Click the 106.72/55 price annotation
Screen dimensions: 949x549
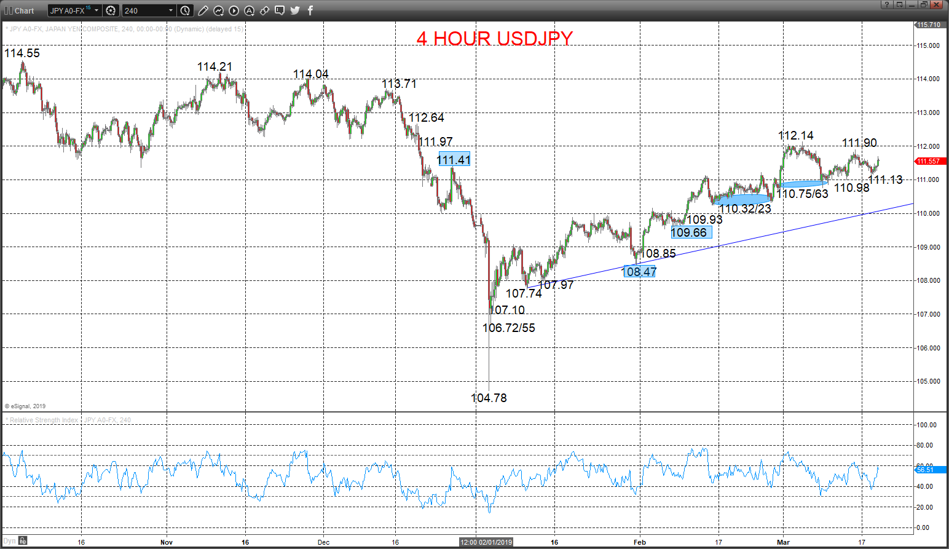tap(509, 328)
